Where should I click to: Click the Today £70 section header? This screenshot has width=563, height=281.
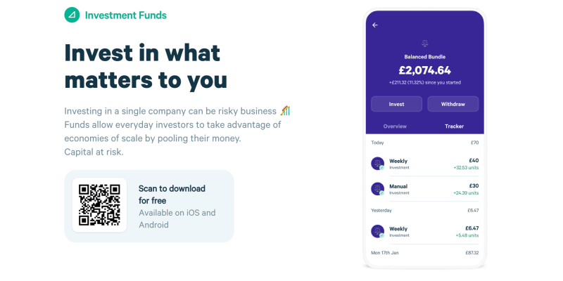click(425, 143)
